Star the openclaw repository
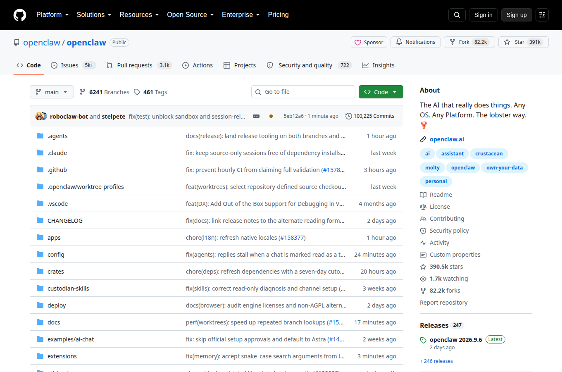Viewport: 562px width, 372px height. [x=524, y=42]
